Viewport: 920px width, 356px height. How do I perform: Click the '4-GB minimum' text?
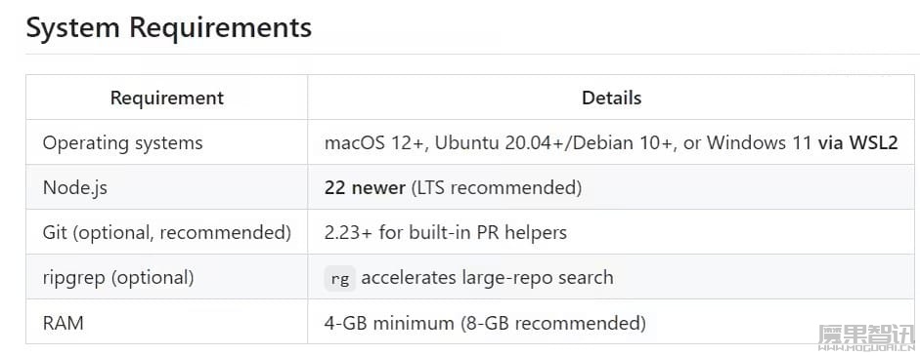pyautogui.click(x=389, y=323)
